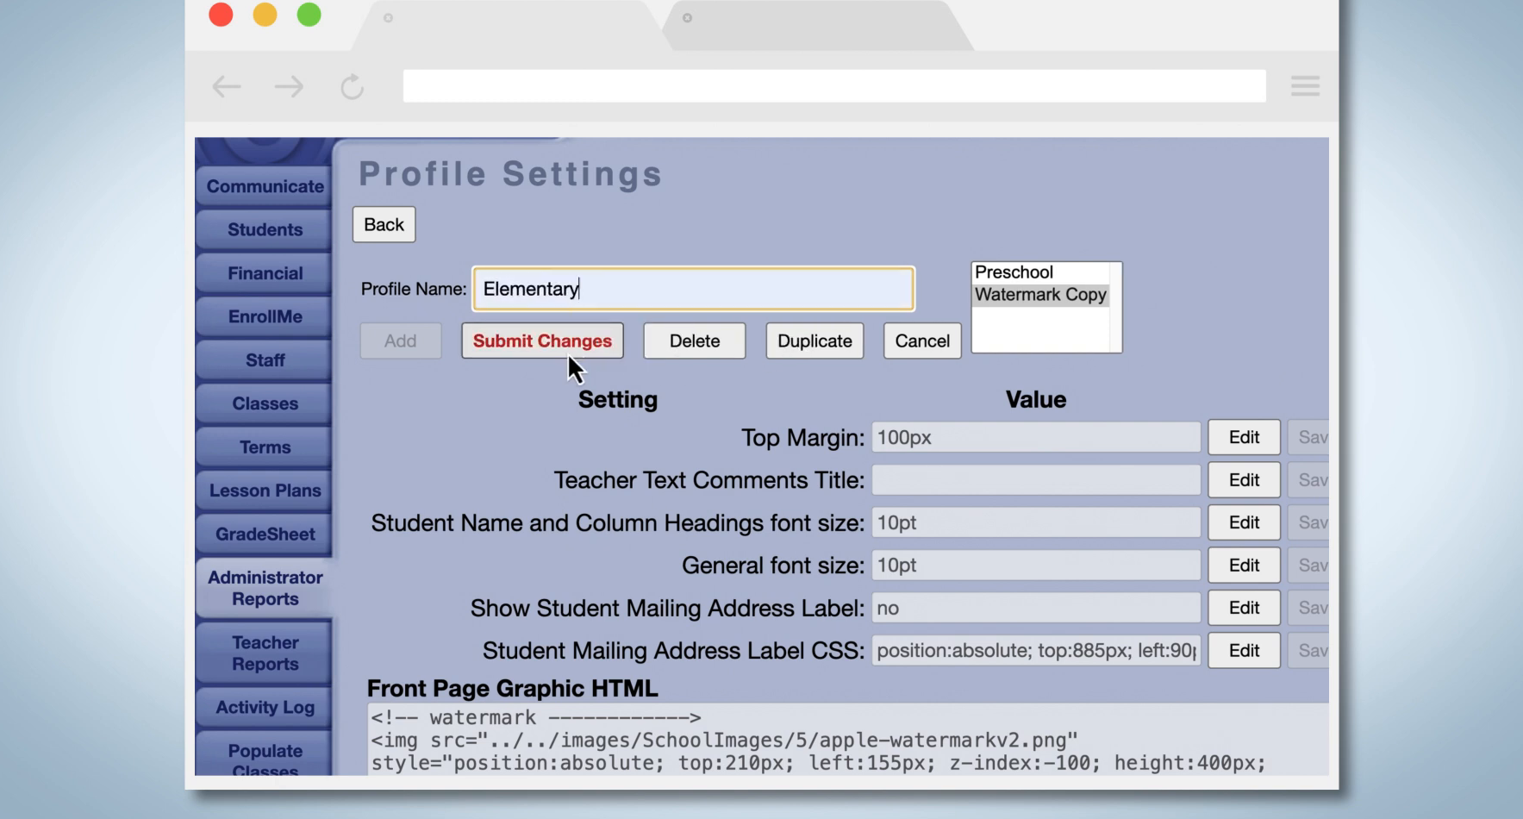Edit the Top Margin setting
This screenshot has width=1523, height=819.
tap(1244, 437)
